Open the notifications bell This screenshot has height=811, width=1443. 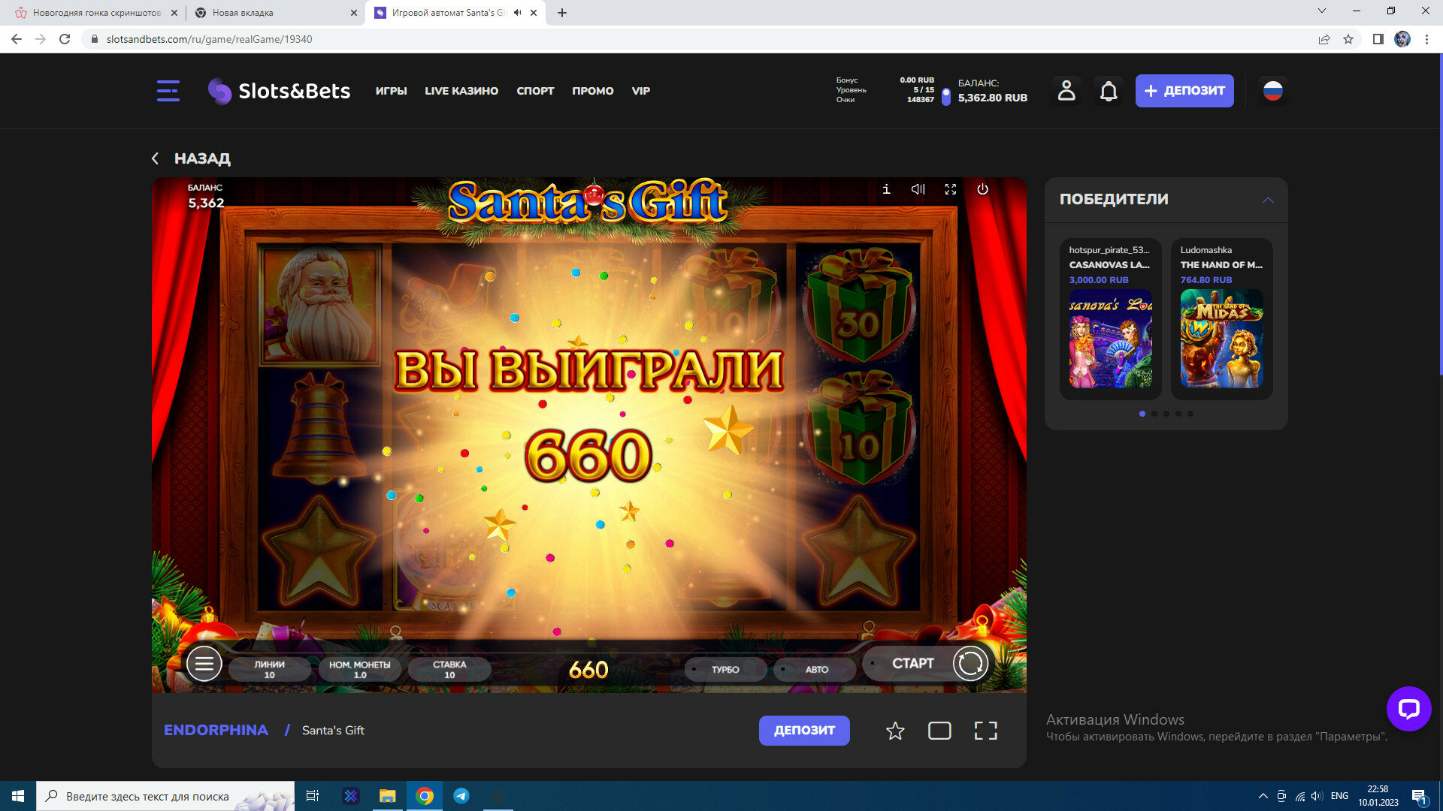pyautogui.click(x=1108, y=91)
